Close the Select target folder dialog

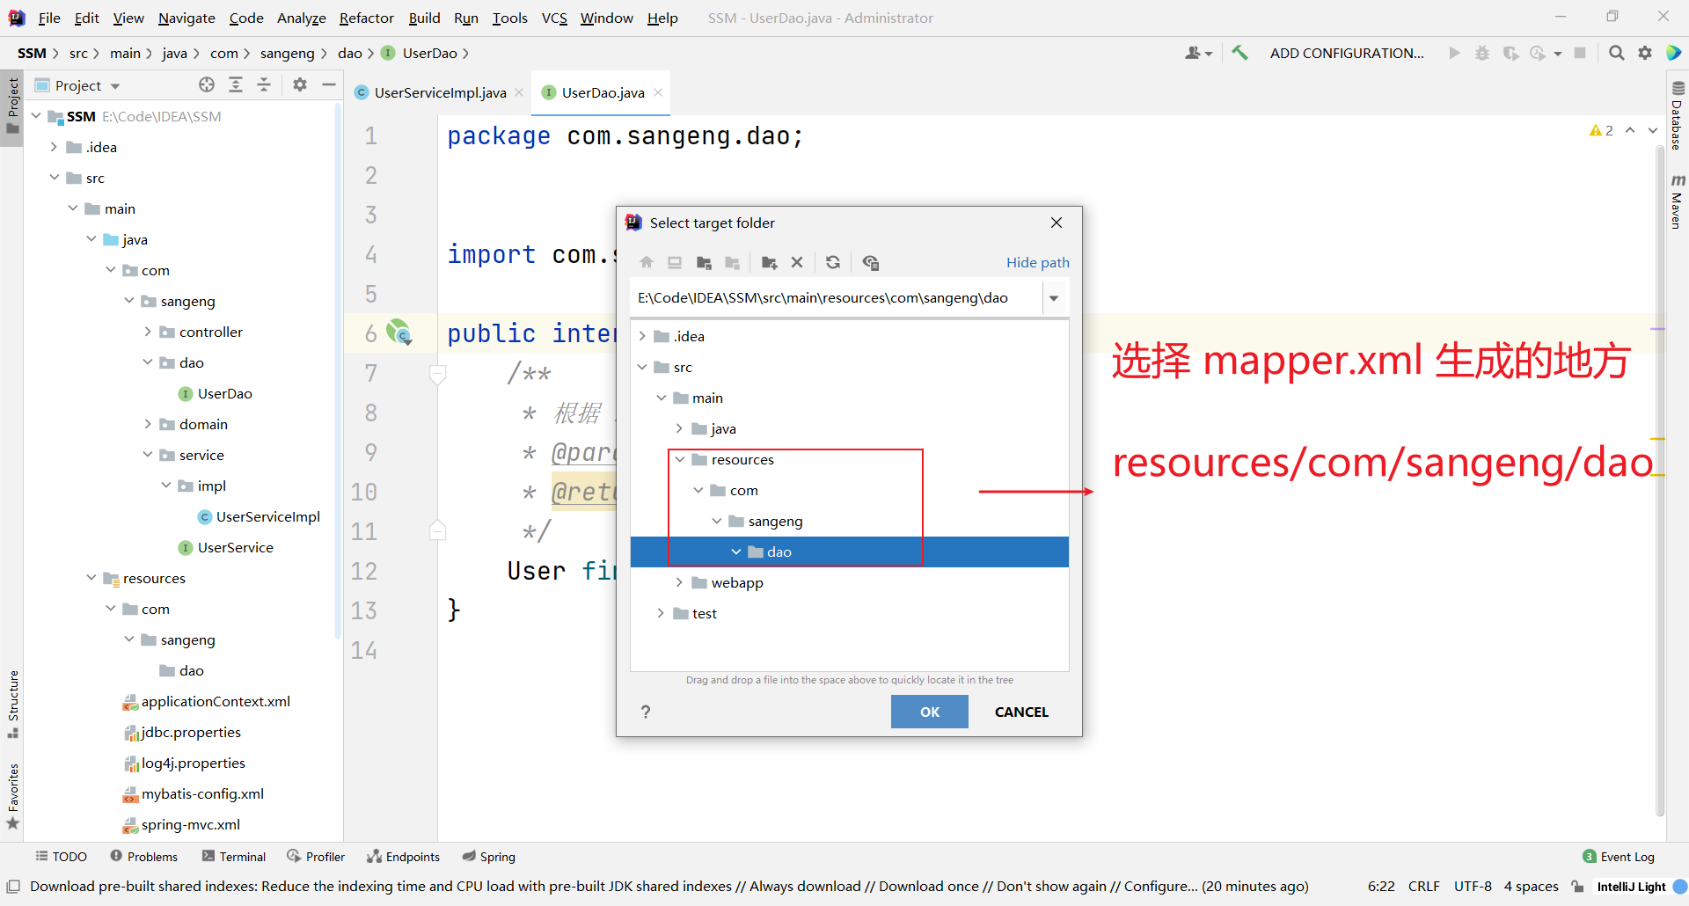click(1057, 223)
